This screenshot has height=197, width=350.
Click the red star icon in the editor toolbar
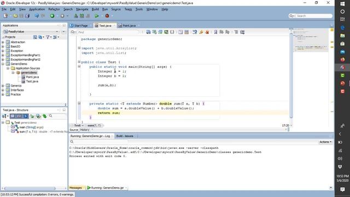[x=207, y=32]
